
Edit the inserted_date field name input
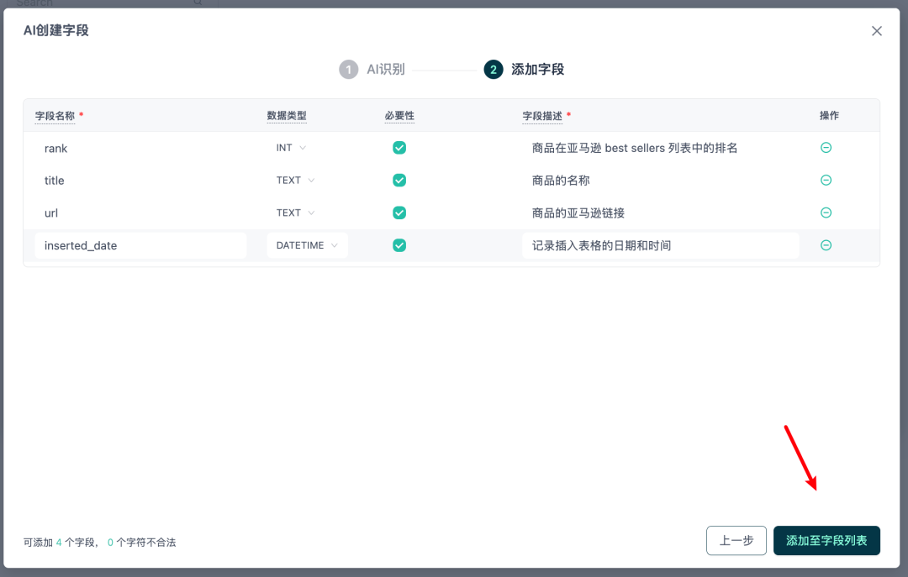[140, 245]
